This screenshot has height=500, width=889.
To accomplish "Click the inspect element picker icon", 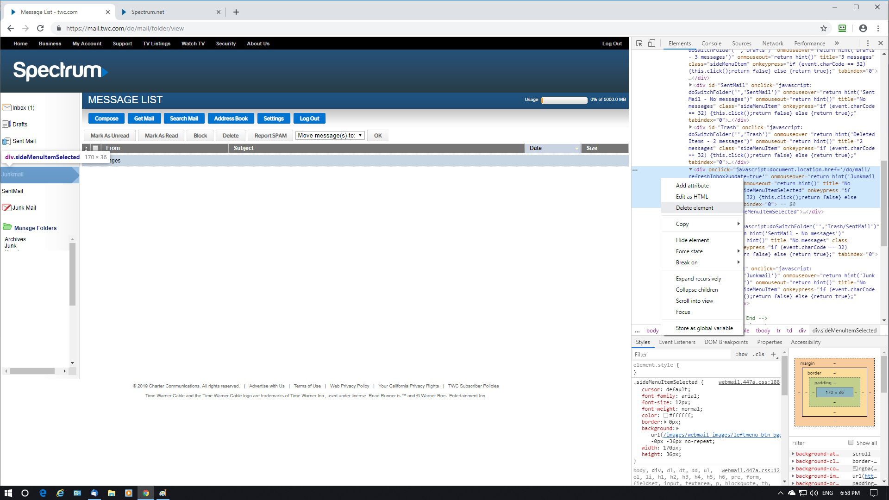I will pos(639,43).
